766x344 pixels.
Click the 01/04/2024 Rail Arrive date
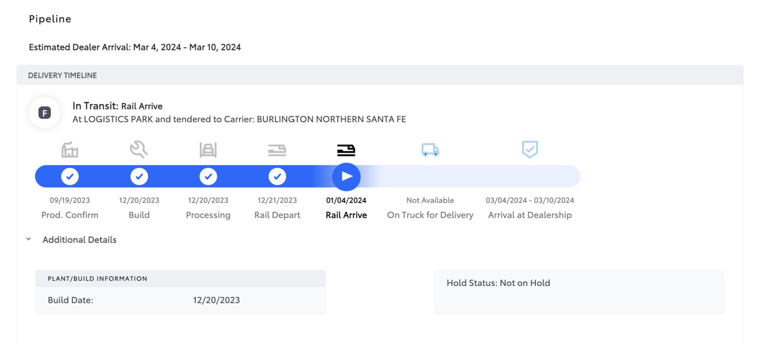tap(346, 200)
